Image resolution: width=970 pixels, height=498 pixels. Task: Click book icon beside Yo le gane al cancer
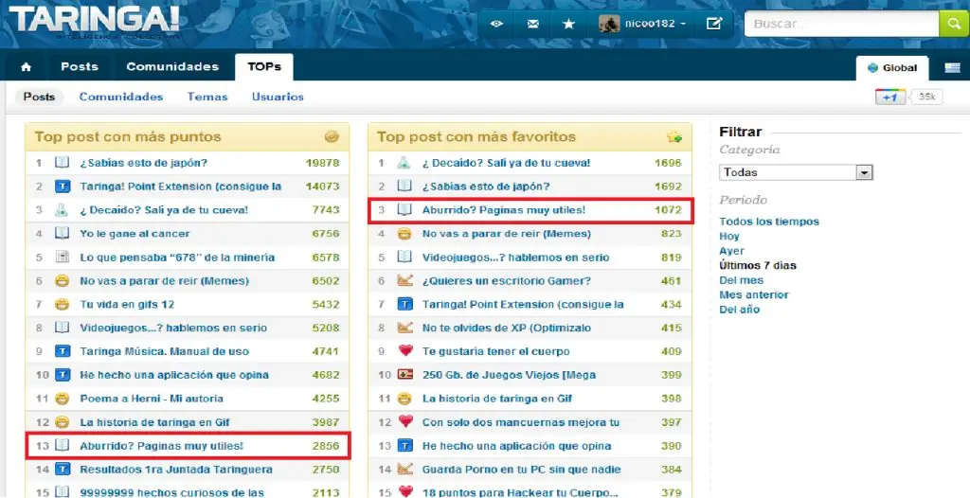tap(62, 234)
